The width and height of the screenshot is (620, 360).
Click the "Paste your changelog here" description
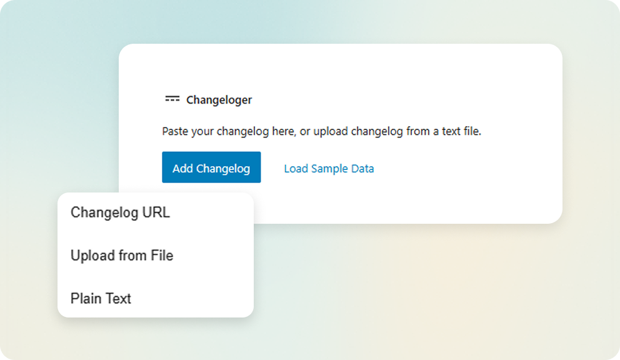[x=321, y=132]
